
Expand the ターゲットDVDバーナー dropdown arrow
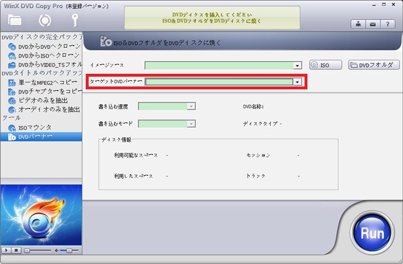tap(298, 82)
